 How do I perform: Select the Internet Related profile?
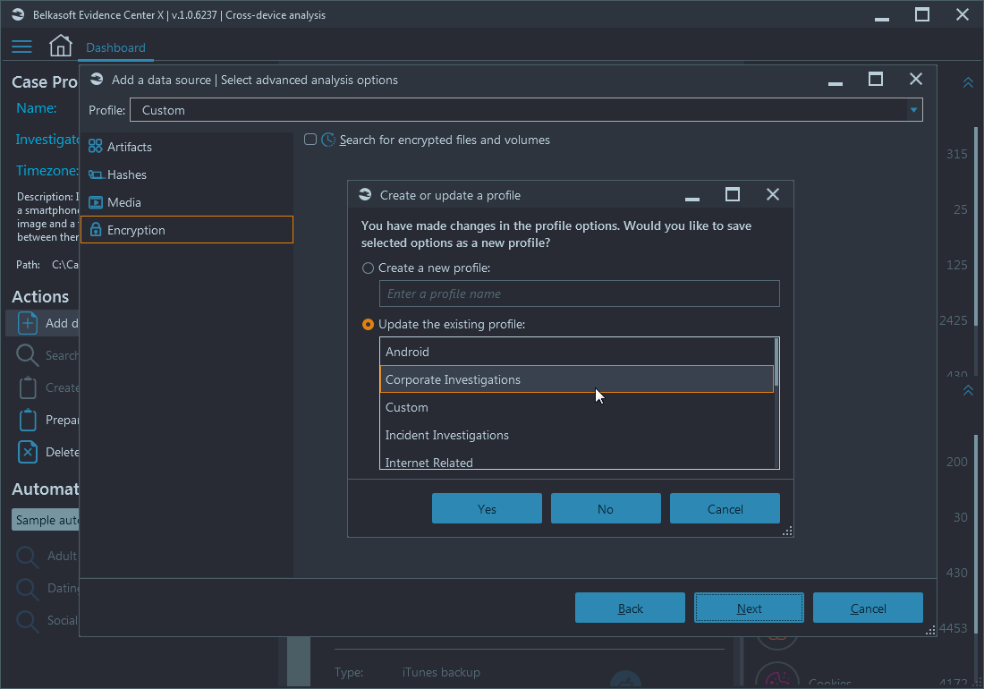coord(576,461)
